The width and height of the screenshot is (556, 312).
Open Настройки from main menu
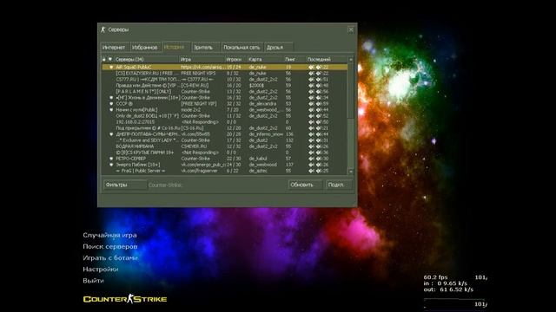tap(101, 270)
